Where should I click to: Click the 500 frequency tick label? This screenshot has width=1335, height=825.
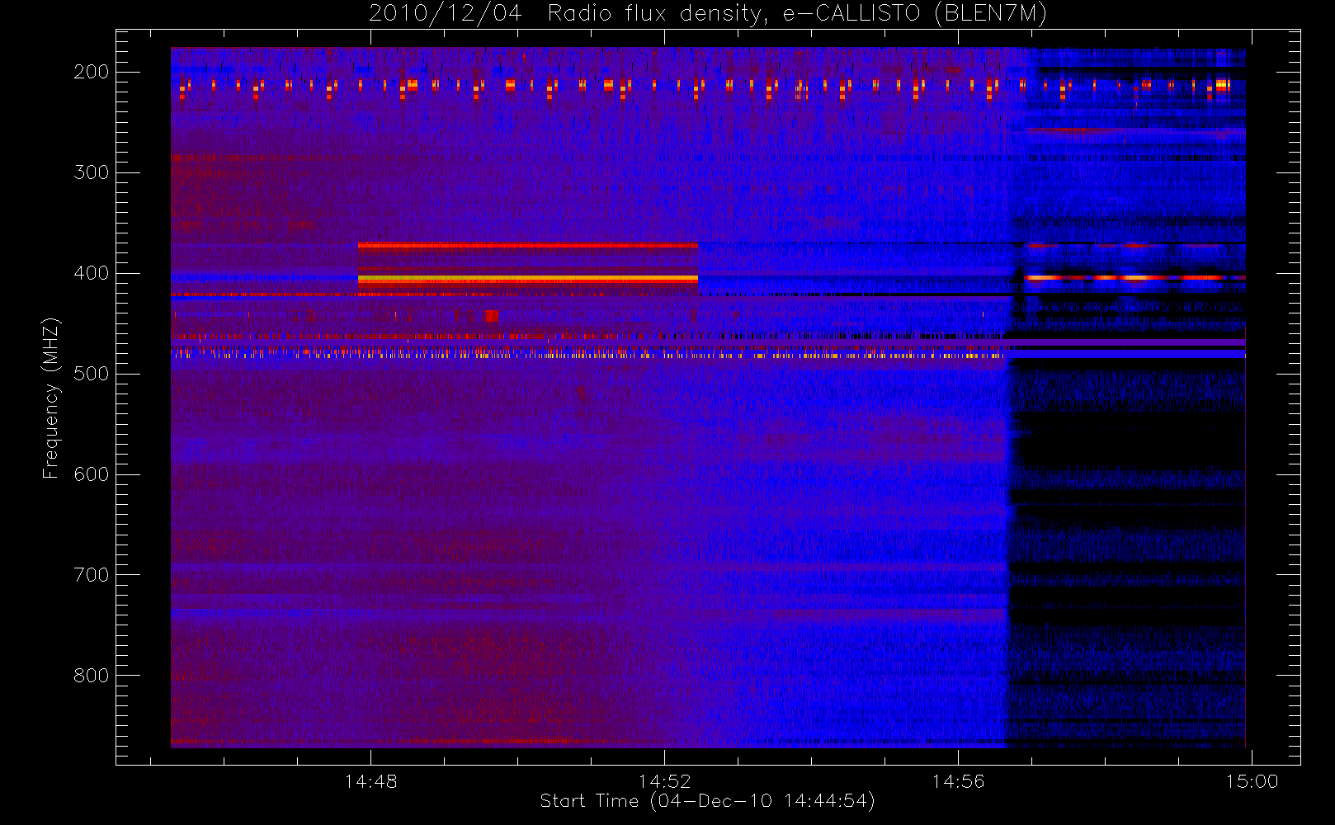(x=91, y=374)
